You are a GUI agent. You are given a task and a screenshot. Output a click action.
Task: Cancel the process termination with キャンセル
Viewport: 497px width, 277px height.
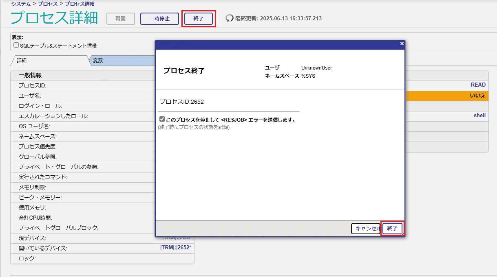point(366,228)
